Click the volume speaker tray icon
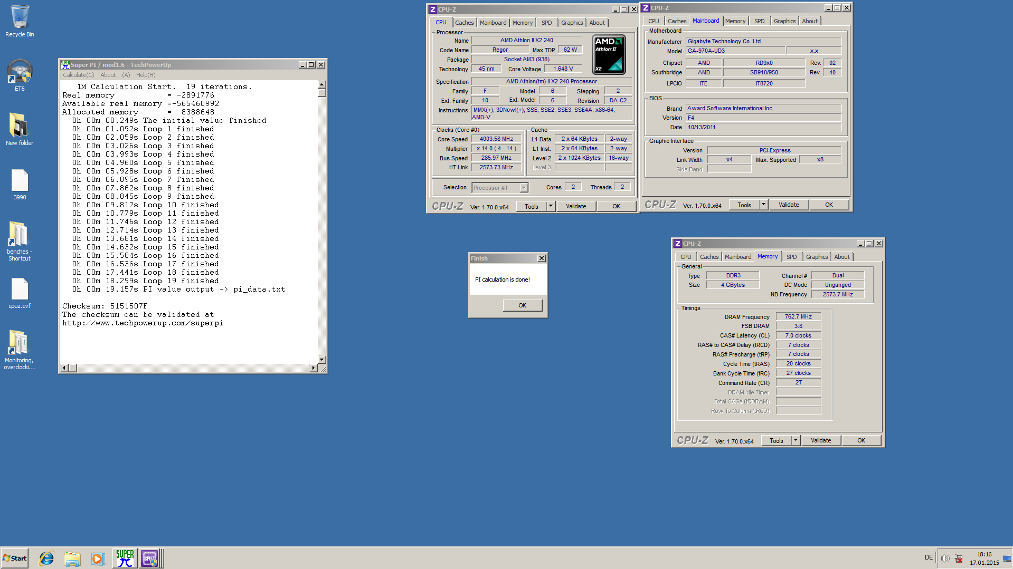This screenshot has width=1013, height=569. [x=945, y=558]
